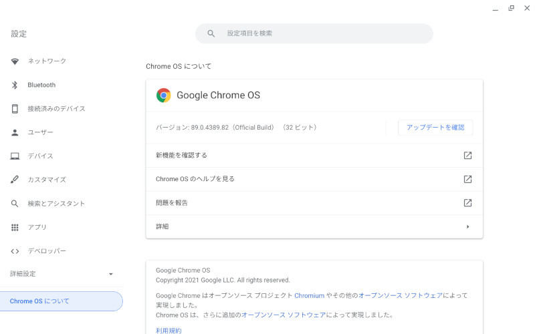The width and height of the screenshot is (535, 334).
Task: Click external link icon beside 問題を報告
Action: click(467, 203)
